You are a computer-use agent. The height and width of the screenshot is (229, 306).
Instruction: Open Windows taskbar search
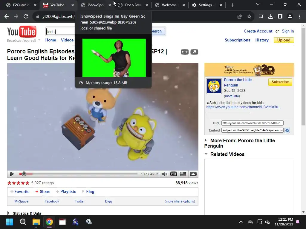23,222
